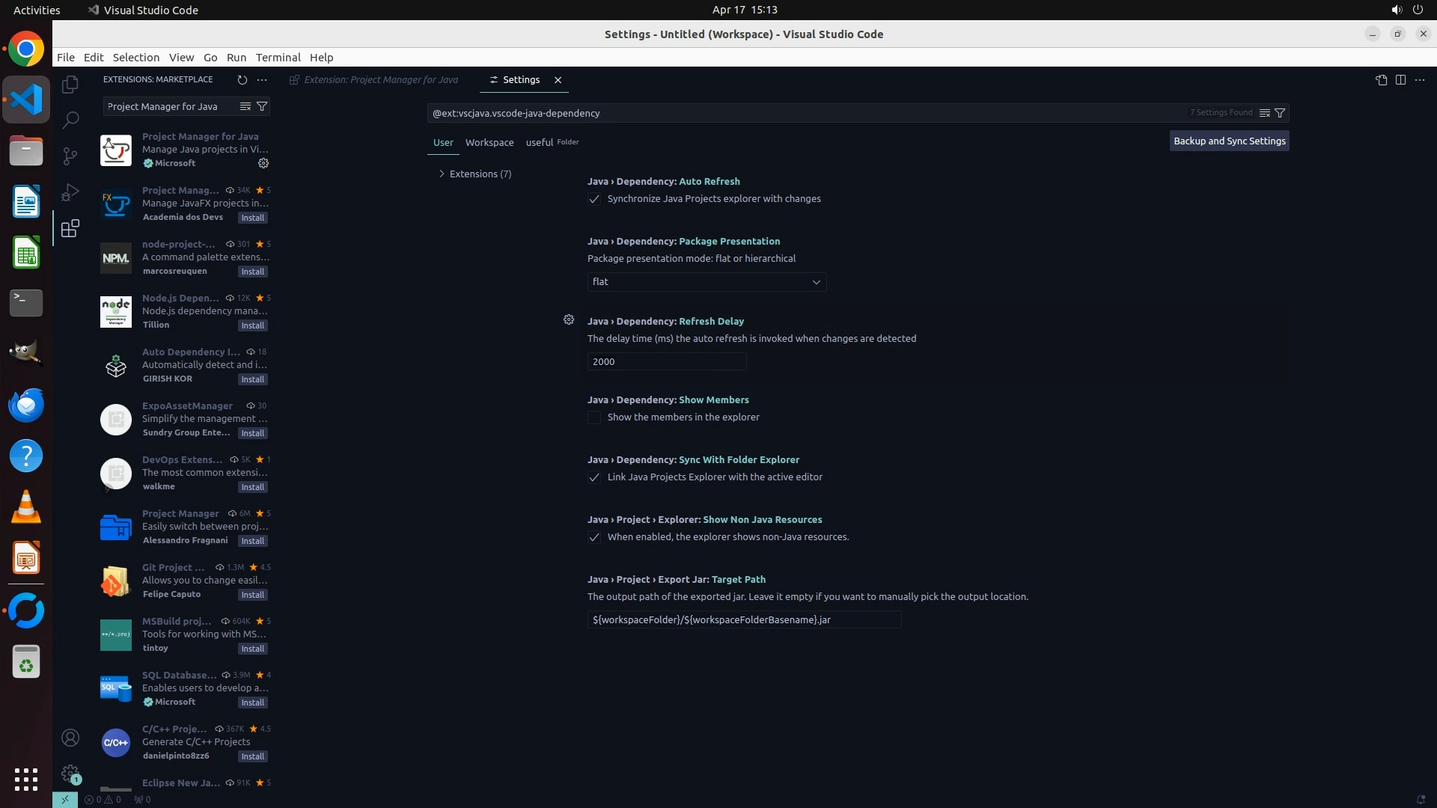Click the filter extensions funnel icon
The image size is (1437, 808).
pos(262,106)
